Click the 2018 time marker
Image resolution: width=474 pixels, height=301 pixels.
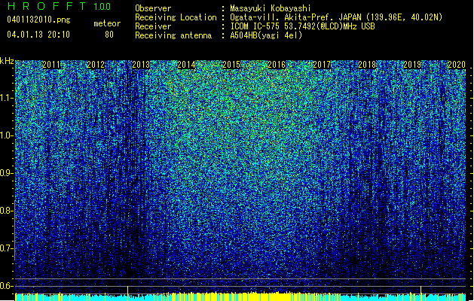[367, 65]
